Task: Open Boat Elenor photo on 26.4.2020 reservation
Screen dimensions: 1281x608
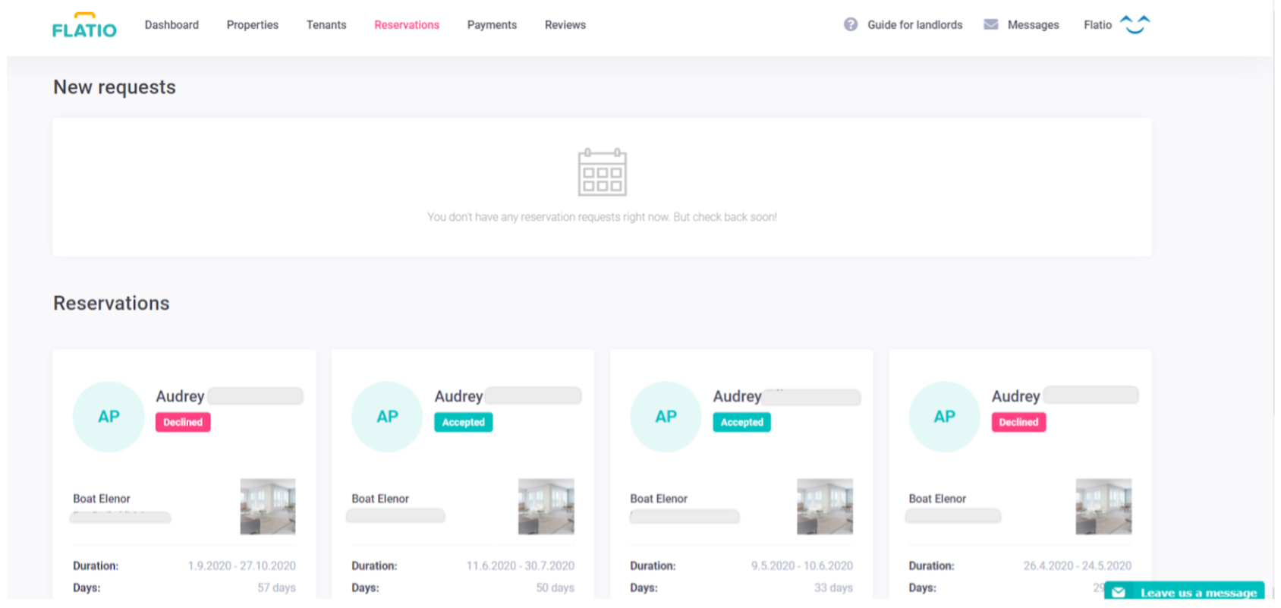Action: tap(1103, 506)
